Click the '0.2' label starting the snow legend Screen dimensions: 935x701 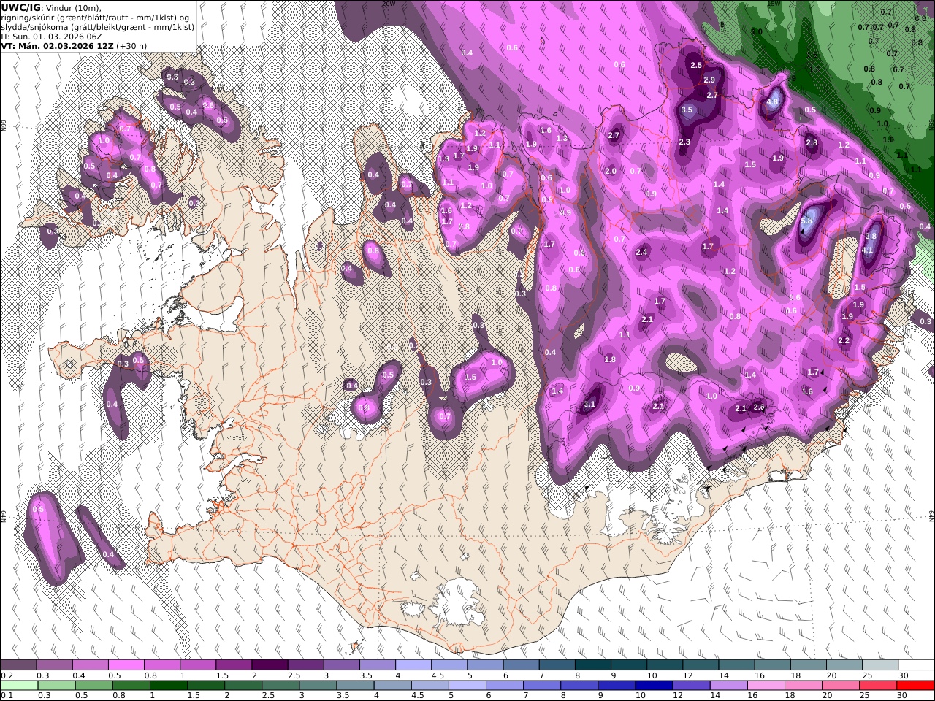tap(7, 676)
